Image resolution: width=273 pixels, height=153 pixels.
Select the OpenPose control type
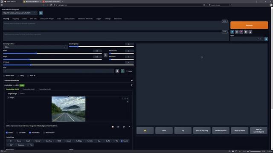[47, 141]
